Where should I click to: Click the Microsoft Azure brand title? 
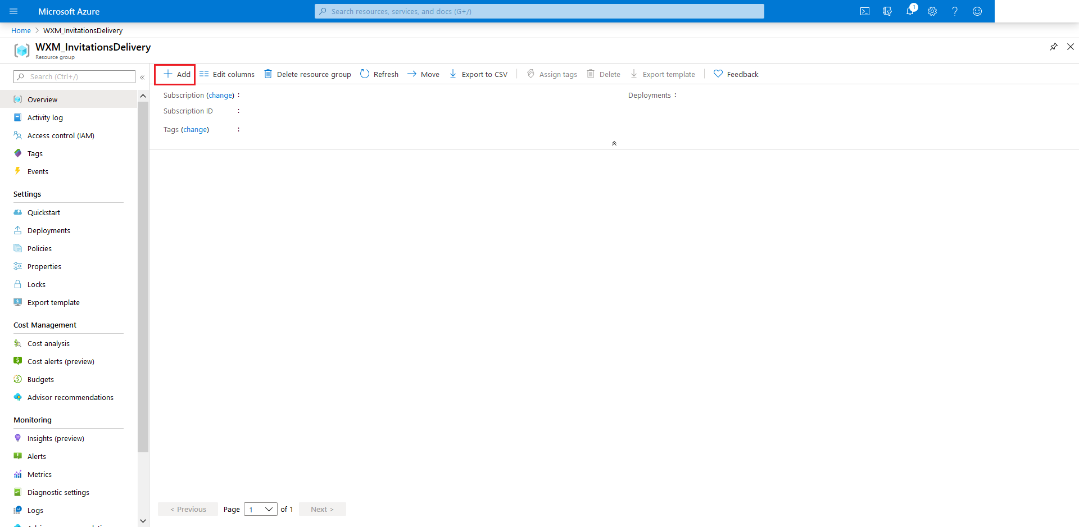[69, 11]
